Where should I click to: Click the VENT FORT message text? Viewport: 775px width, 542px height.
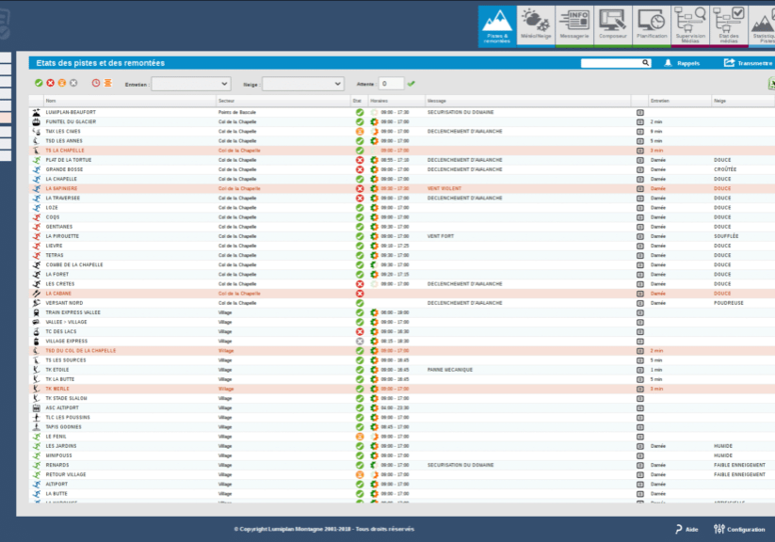[x=441, y=237]
